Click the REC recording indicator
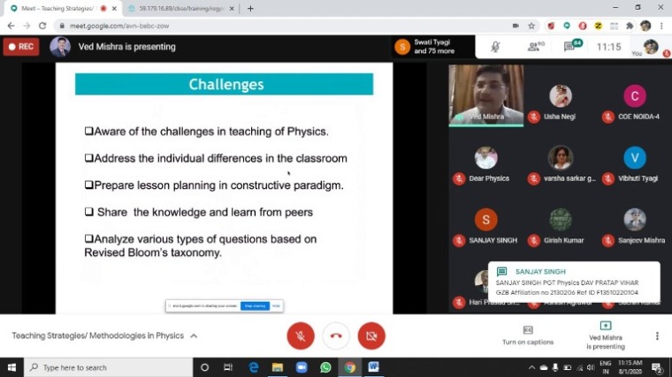The width and height of the screenshot is (672, 377). point(21,46)
